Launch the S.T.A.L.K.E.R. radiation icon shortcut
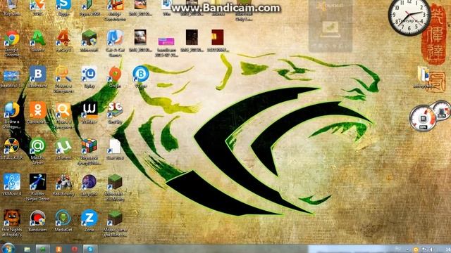451x253 pixels. 12,146
